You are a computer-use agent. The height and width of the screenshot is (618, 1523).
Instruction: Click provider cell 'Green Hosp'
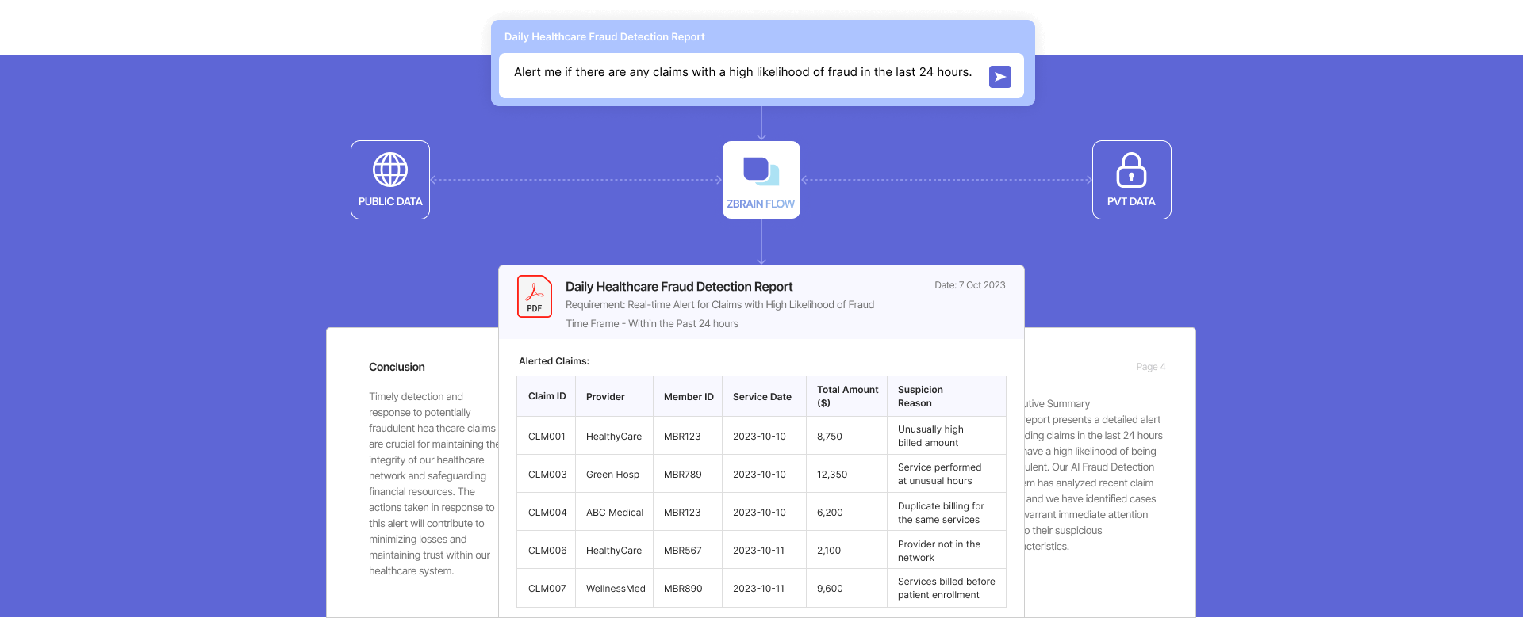[x=612, y=475]
